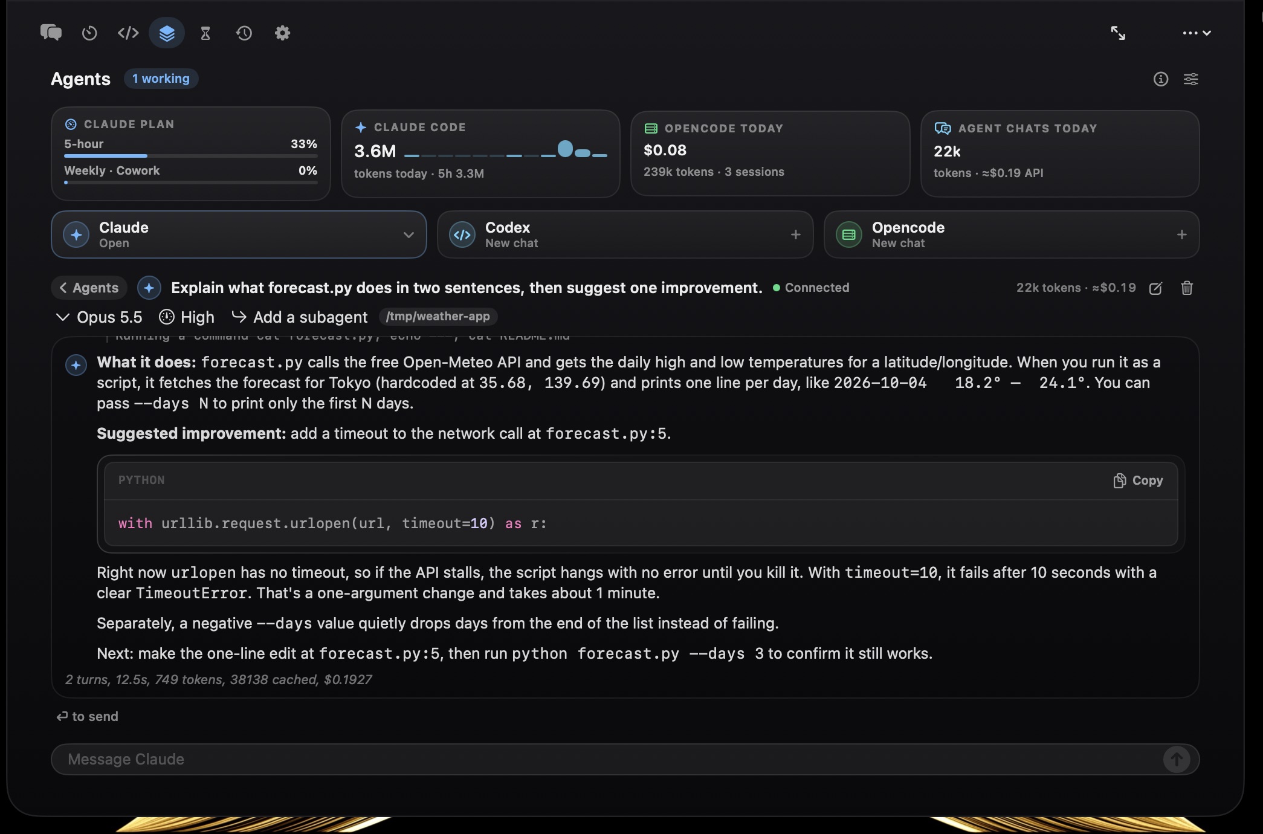This screenshot has width=1263, height=834.
Task: Click the info circle icon beside Agents header
Action: tap(1161, 79)
